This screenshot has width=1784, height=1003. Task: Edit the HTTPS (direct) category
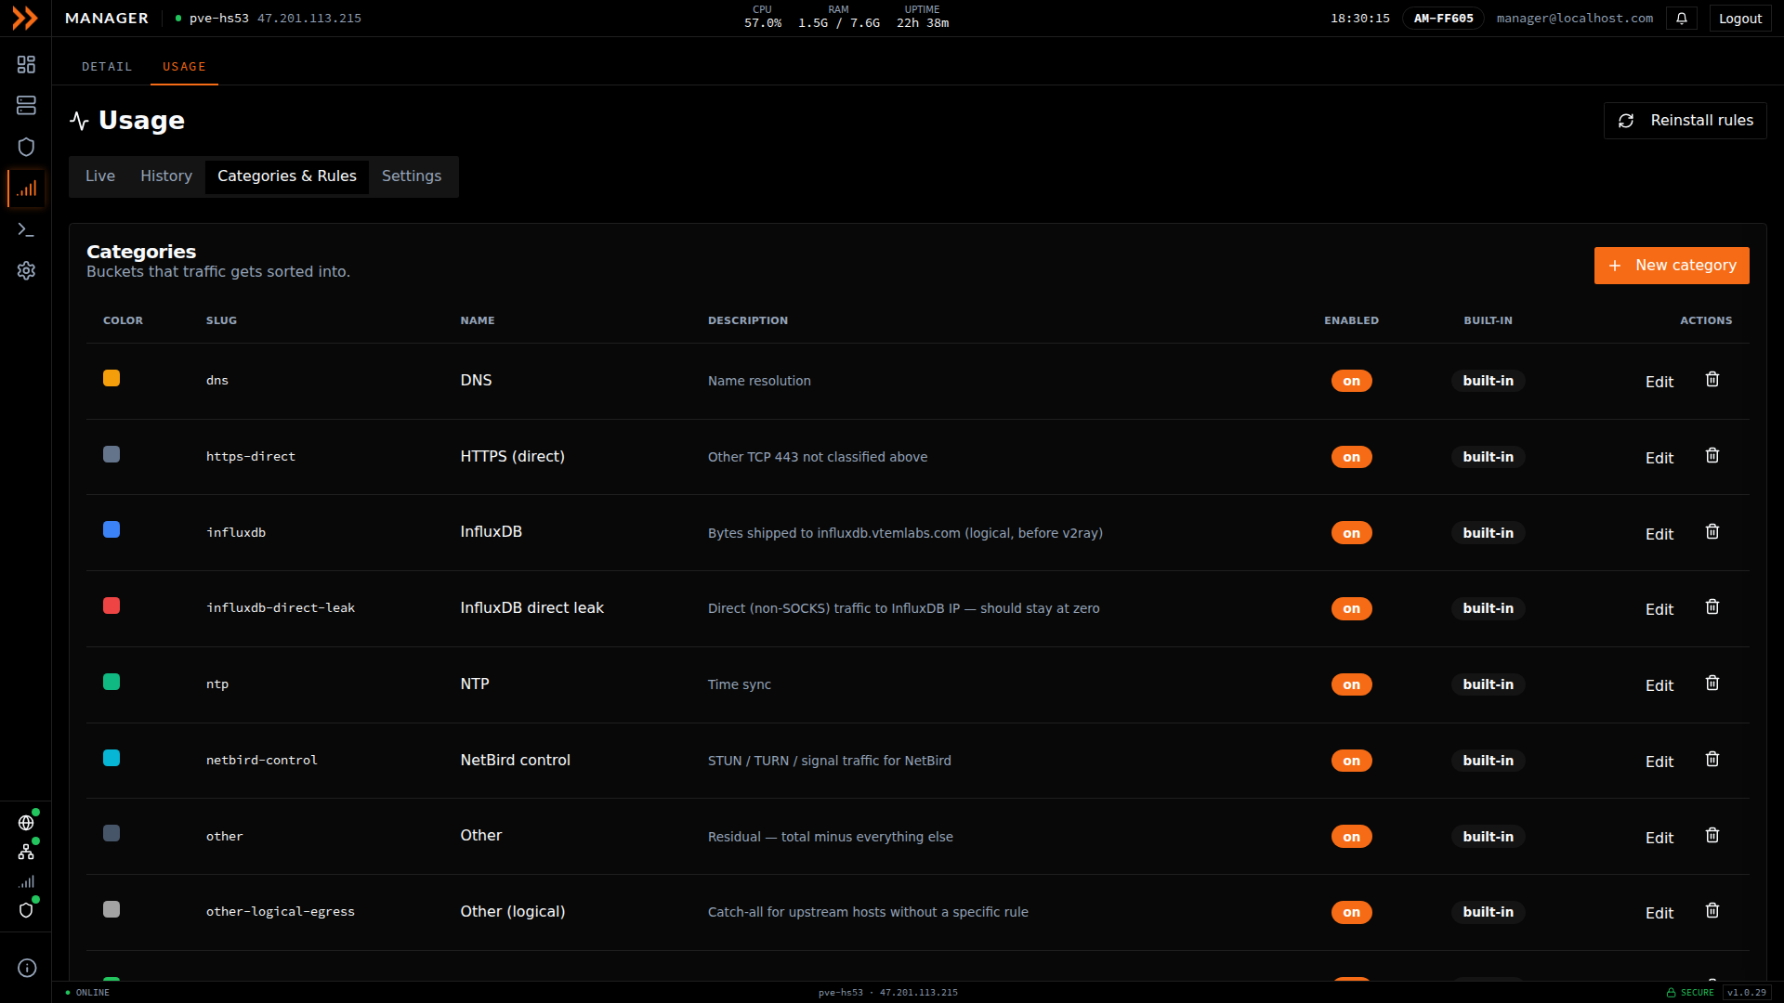click(1659, 458)
